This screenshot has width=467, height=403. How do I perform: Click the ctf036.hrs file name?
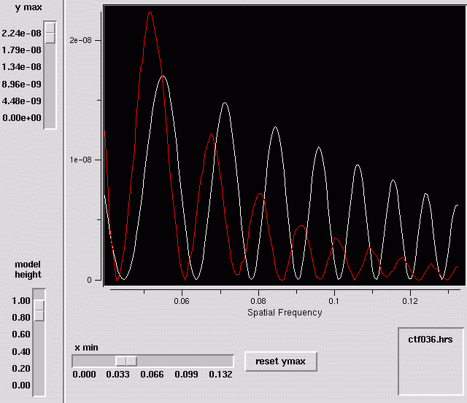(x=431, y=340)
